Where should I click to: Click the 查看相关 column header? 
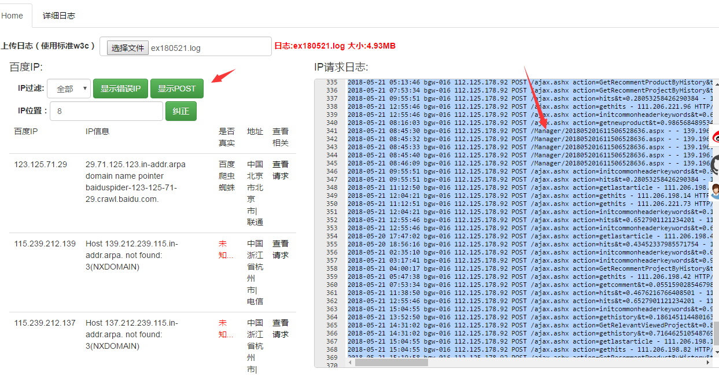[281, 137]
